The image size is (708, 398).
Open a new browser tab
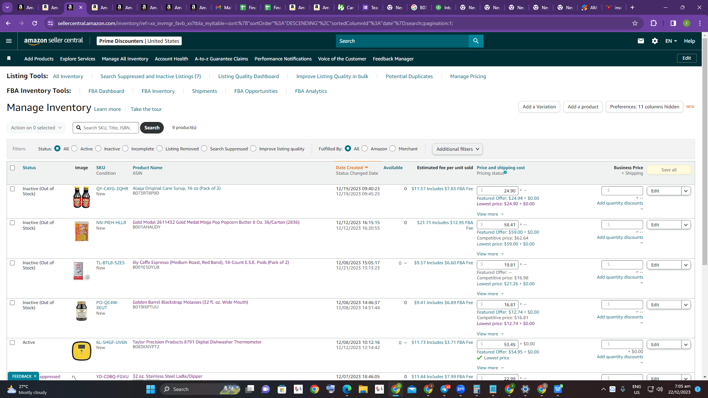[x=632, y=7]
